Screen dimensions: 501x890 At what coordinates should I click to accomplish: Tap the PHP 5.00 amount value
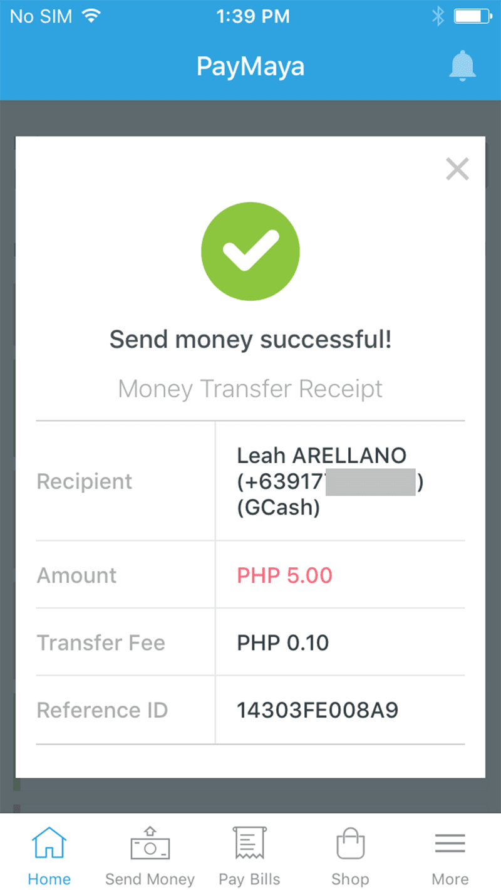(284, 575)
